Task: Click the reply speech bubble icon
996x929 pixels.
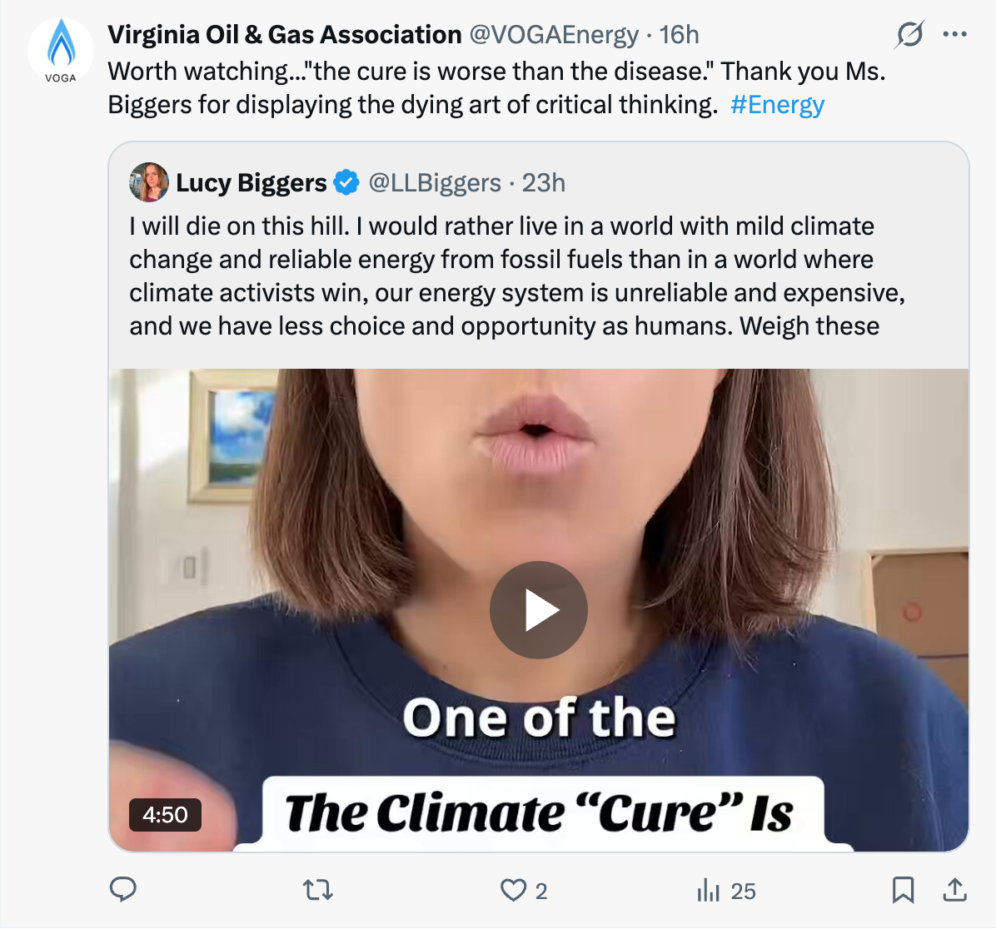Action: (123, 890)
